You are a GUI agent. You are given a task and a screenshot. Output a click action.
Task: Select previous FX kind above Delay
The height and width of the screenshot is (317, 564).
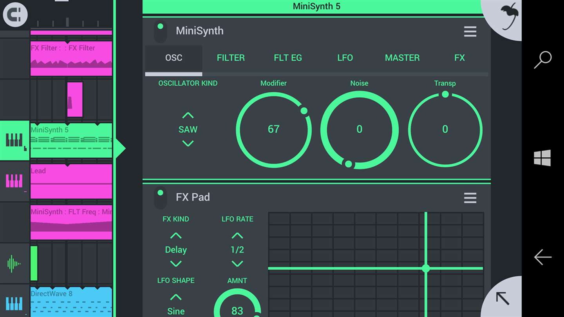point(176,236)
